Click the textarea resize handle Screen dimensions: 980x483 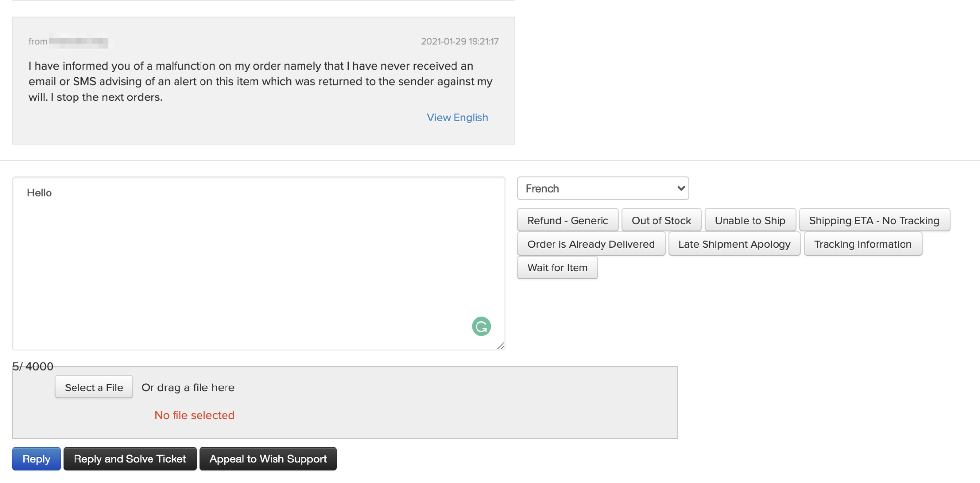tap(501, 346)
